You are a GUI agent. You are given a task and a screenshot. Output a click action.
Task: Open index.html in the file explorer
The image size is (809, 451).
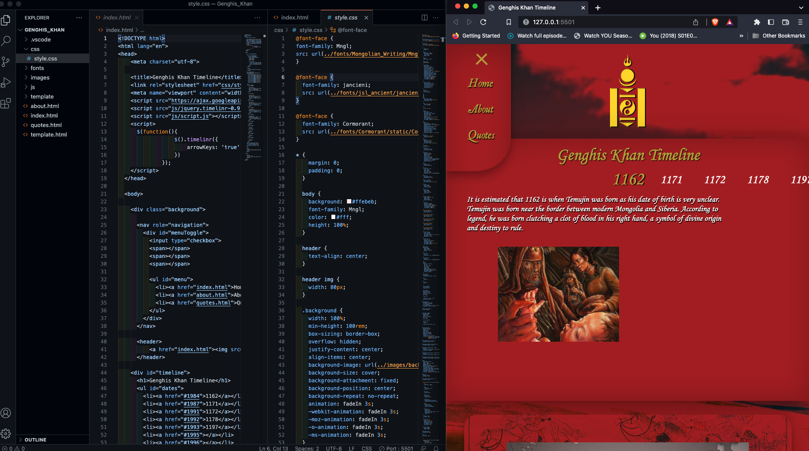(x=44, y=115)
